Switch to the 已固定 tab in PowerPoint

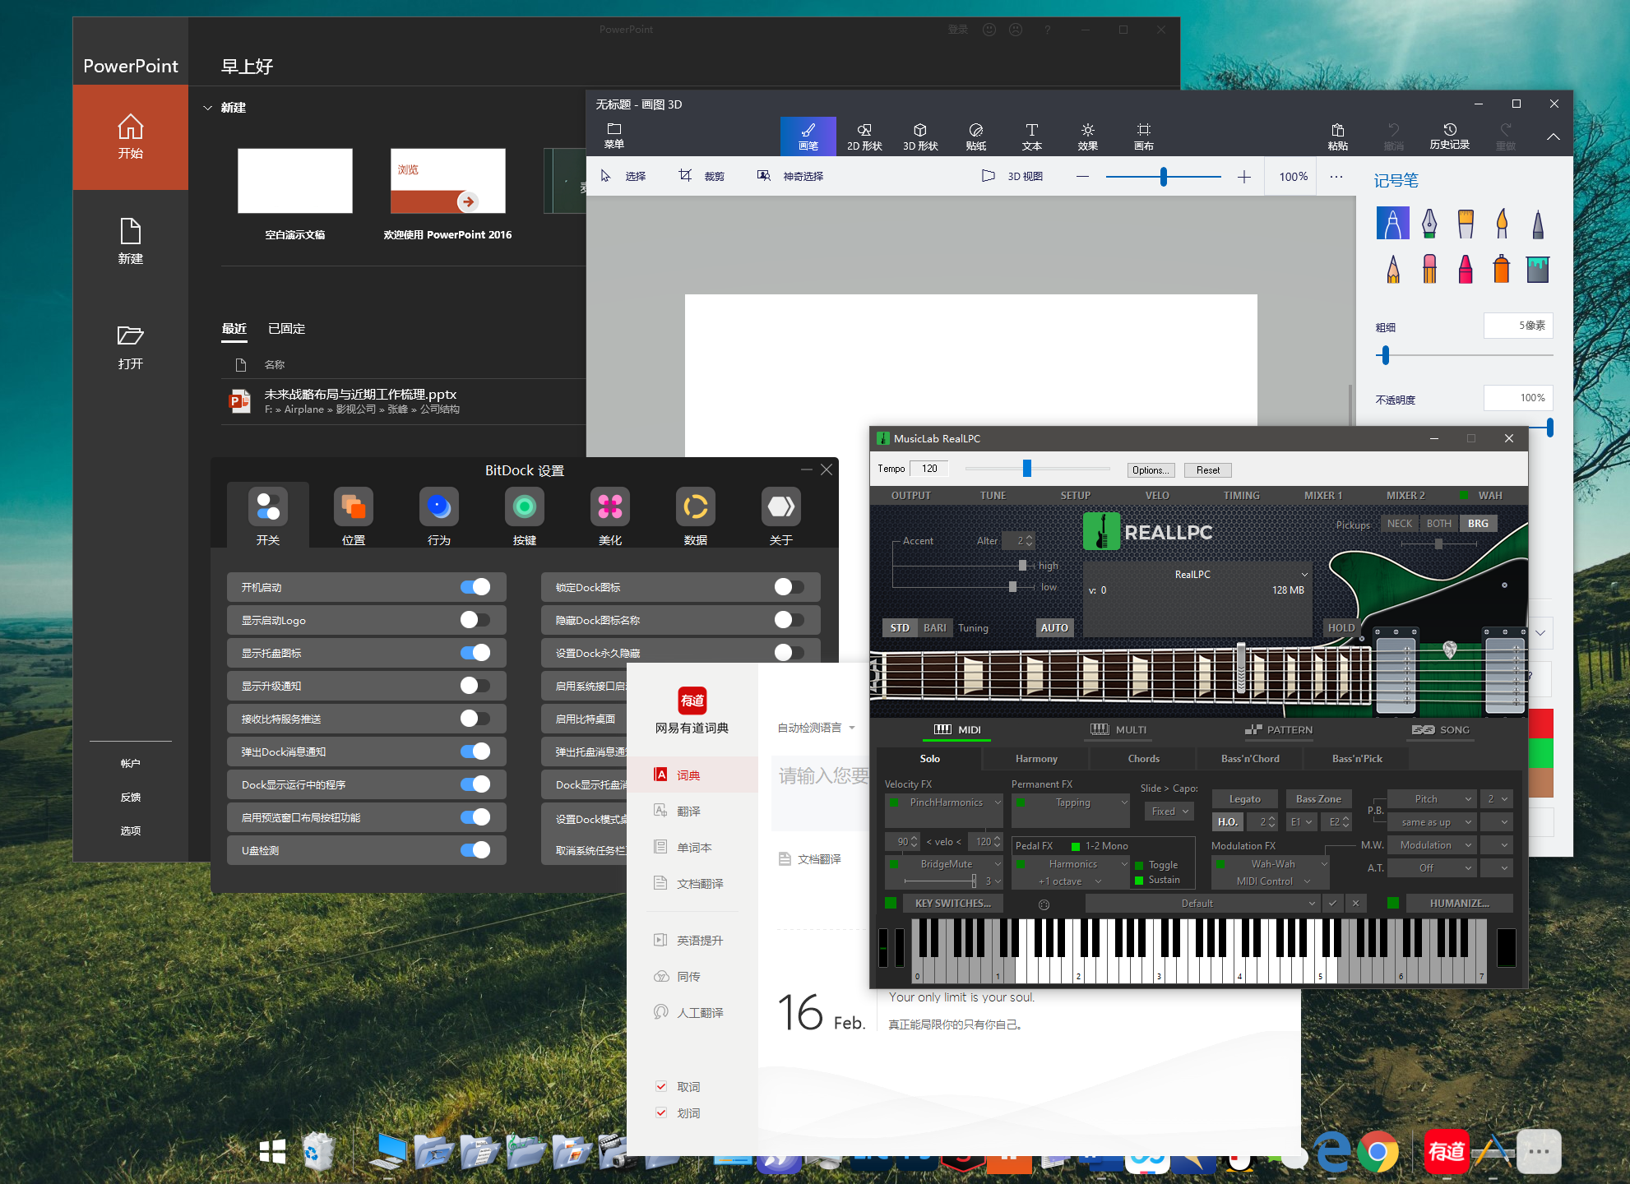pos(286,328)
